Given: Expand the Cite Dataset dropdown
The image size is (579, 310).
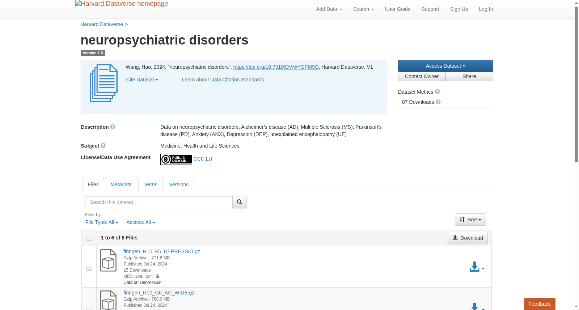Looking at the screenshot, I should [x=142, y=80].
